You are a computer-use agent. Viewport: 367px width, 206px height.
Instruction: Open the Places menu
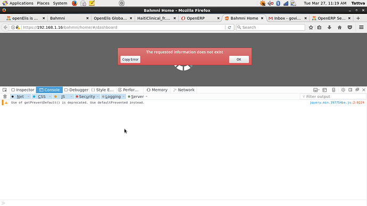43,3
